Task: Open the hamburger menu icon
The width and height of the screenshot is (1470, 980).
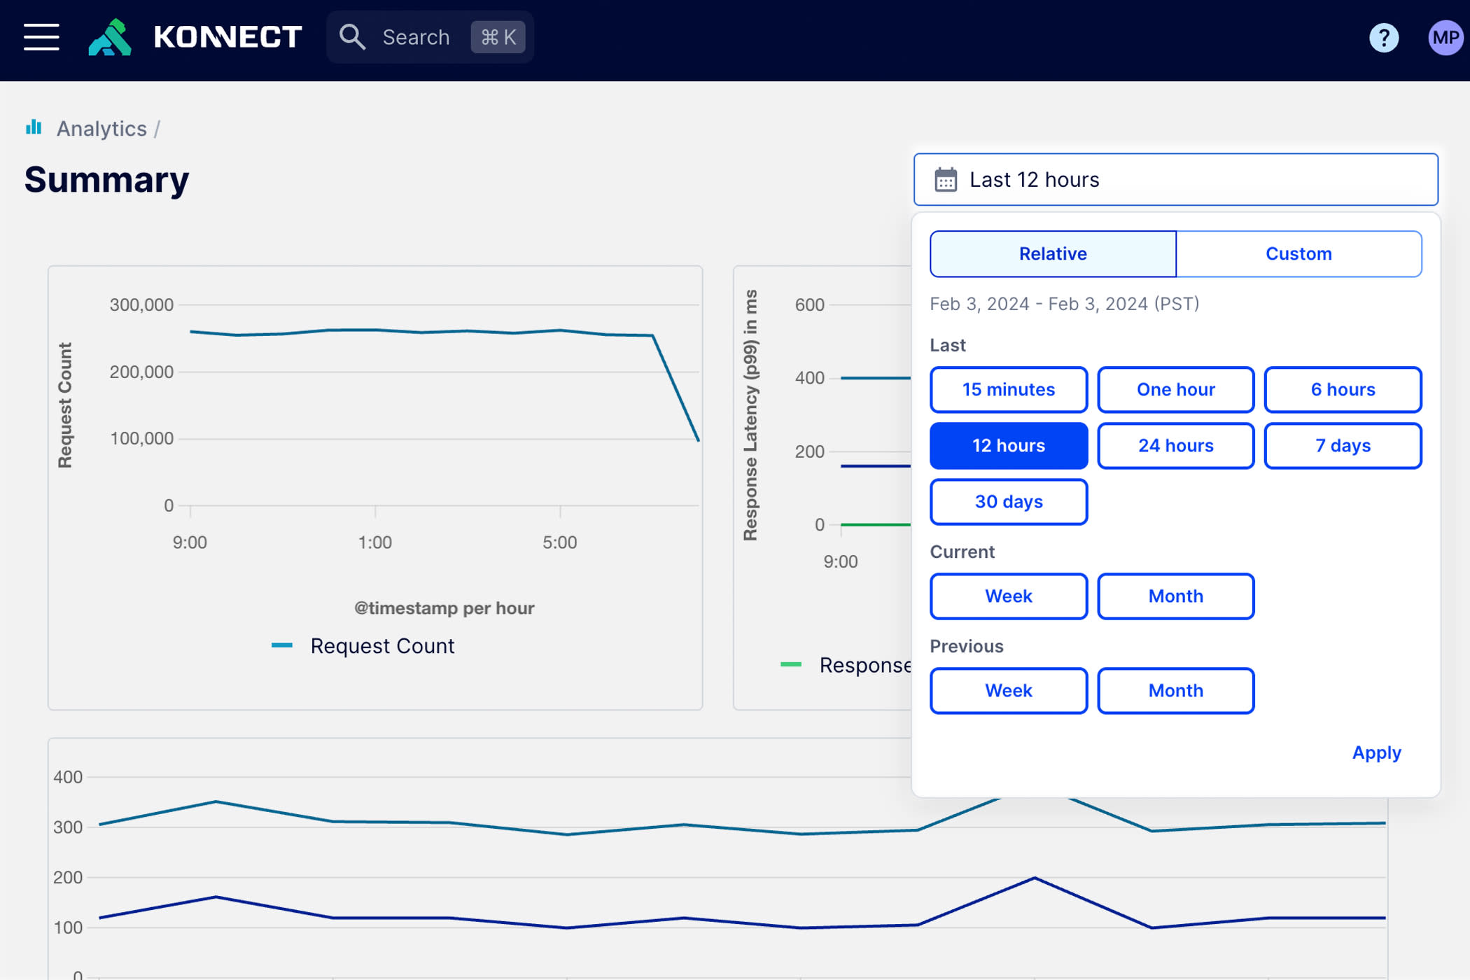Action: (41, 37)
